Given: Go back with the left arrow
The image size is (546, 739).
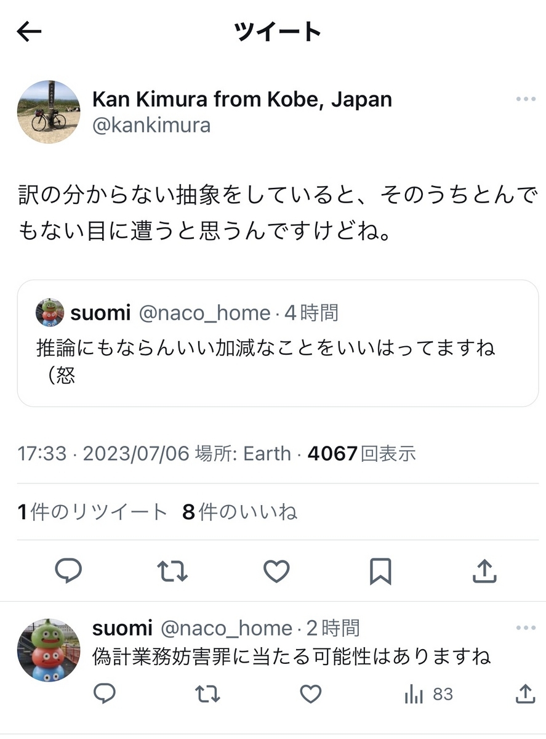Looking at the screenshot, I should [29, 32].
